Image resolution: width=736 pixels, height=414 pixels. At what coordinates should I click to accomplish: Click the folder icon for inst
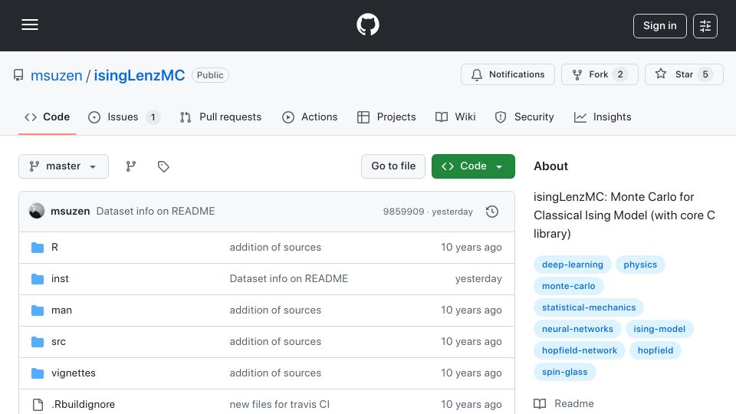tap(38, 279)
